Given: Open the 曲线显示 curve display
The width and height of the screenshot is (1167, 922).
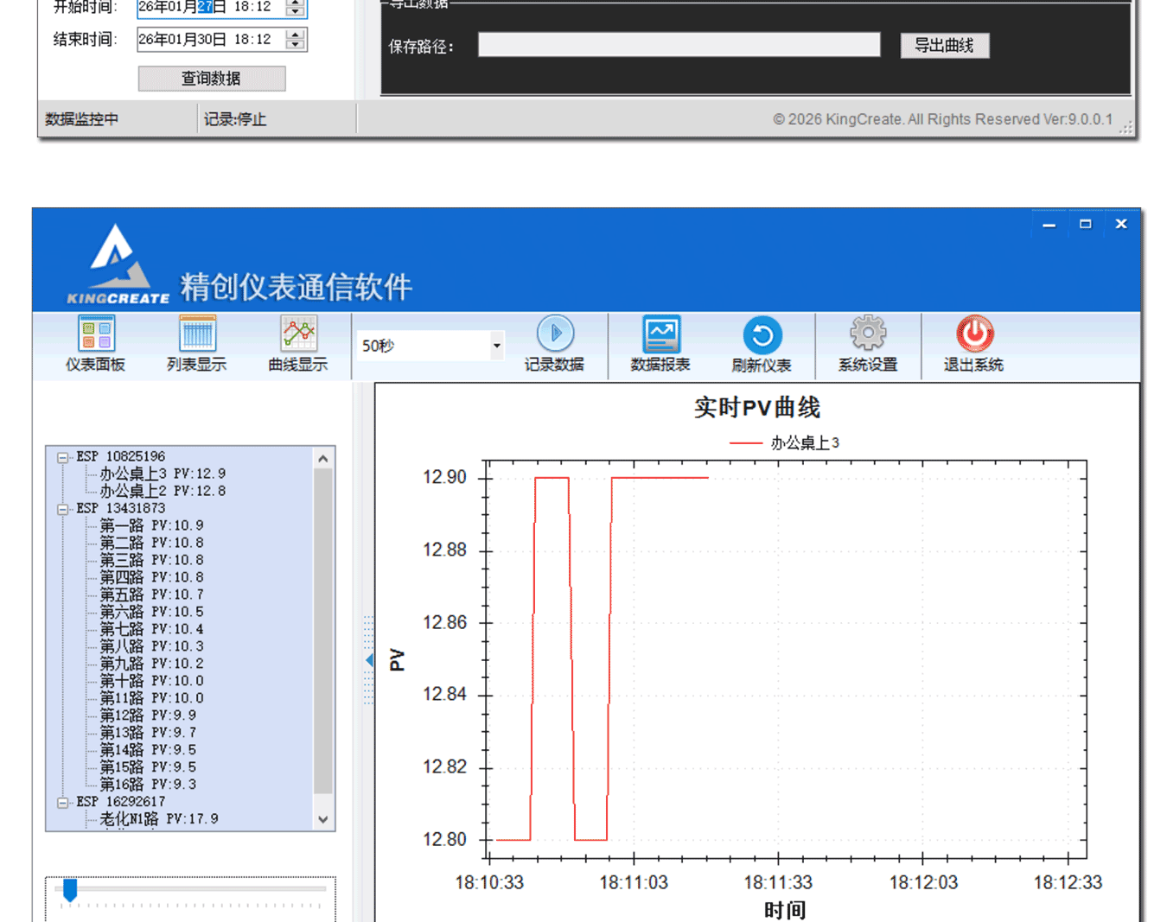Looking at the screenshot, I should pyautogui.click(x=298, y=343).
